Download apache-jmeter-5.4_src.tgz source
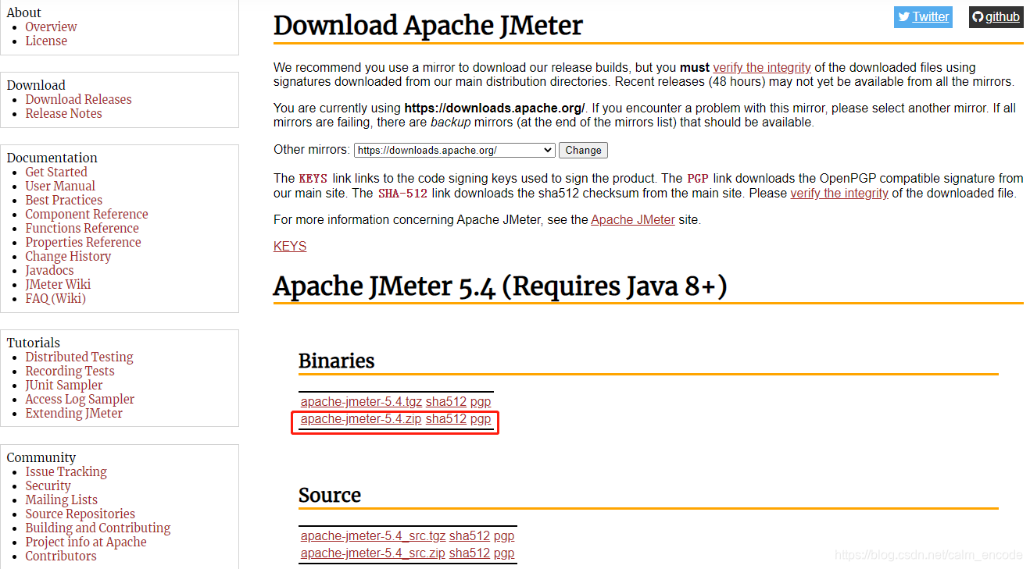Screen dimensions: 1030x569 pyautogui.click(x=373, y=536)
